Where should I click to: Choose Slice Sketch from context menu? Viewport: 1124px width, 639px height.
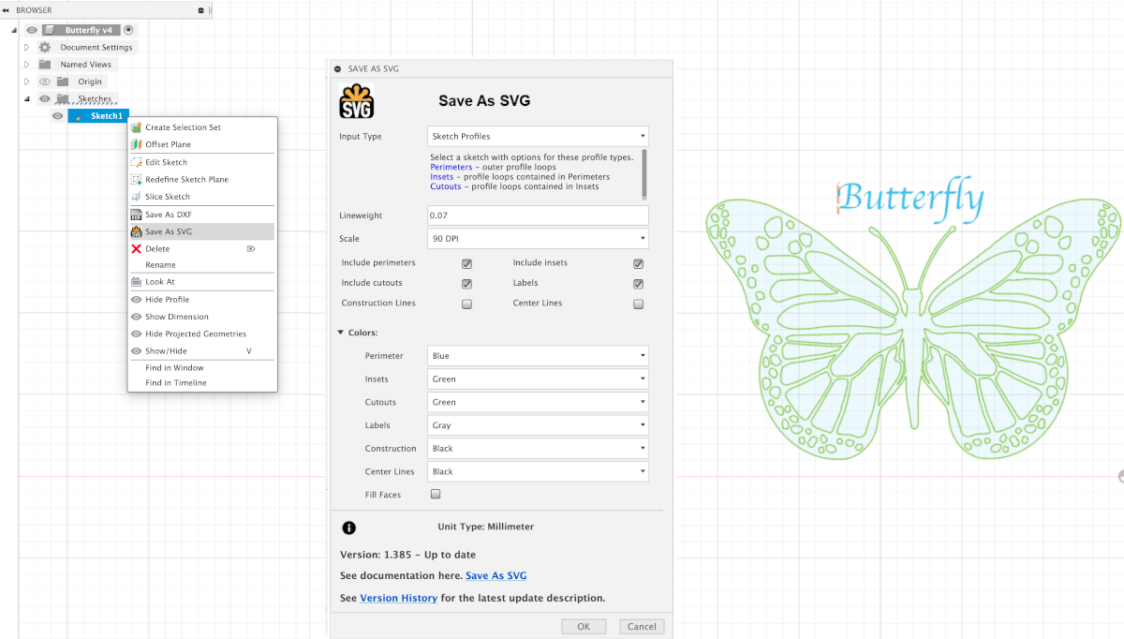[168, 197]
